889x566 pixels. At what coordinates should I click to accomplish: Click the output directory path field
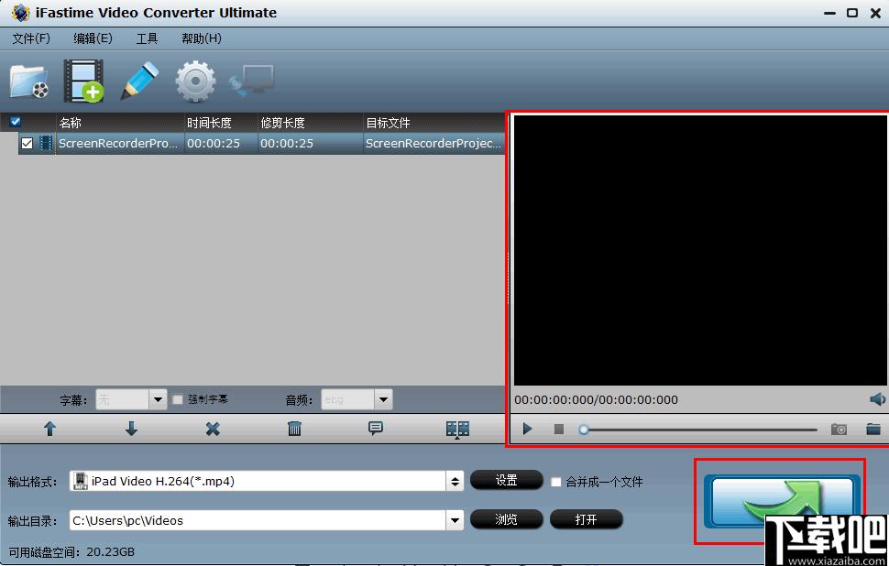(x=258, y=520)
